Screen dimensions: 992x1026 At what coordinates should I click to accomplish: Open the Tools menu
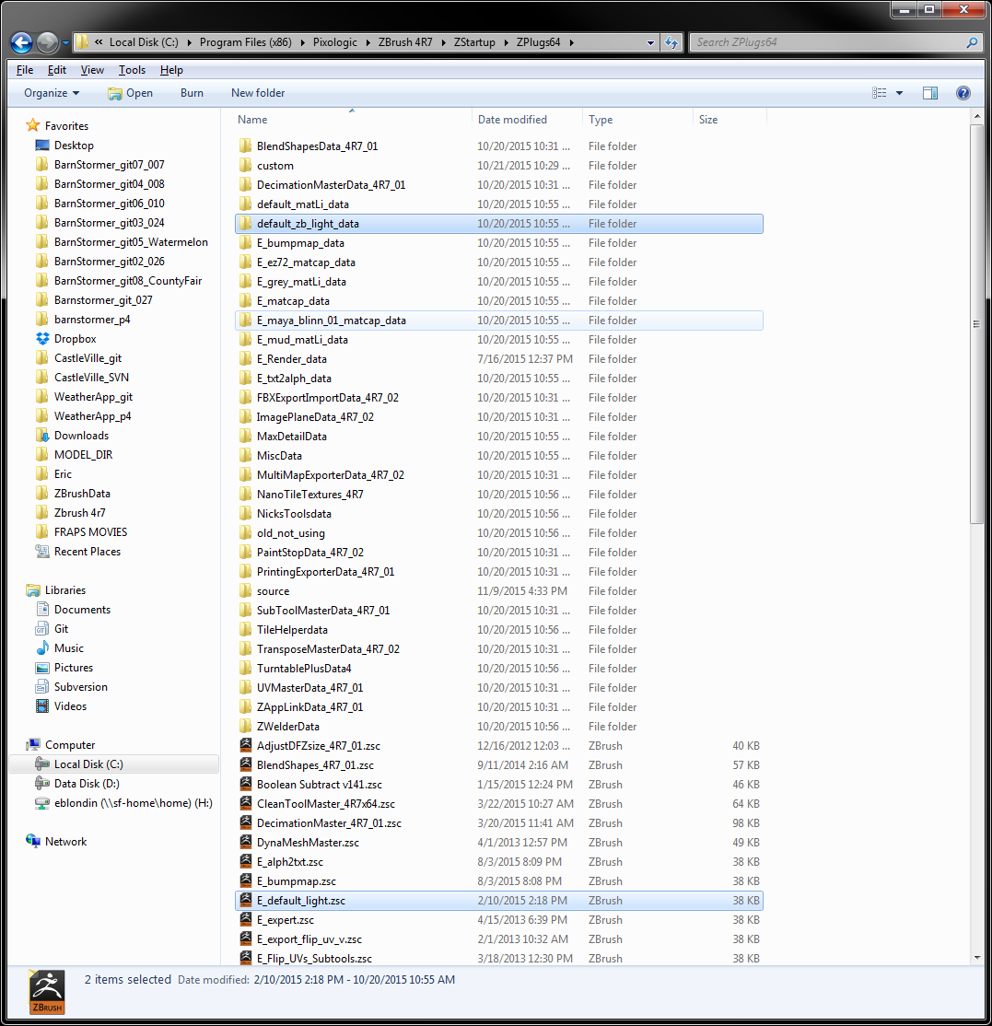tap(133, 70)
